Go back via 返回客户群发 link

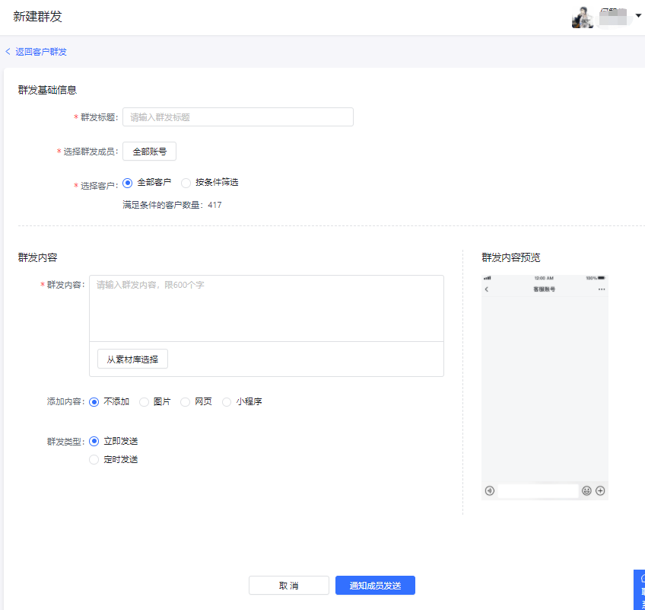click(37, 52)
